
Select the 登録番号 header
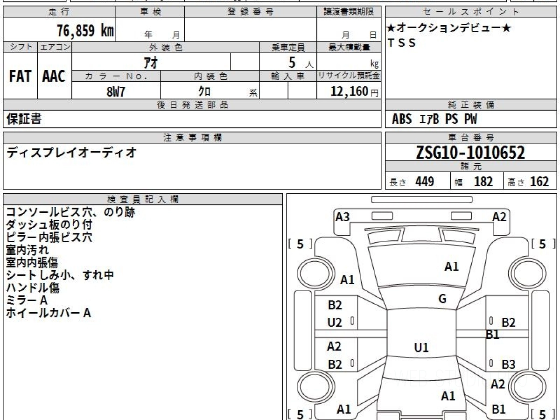251,12
